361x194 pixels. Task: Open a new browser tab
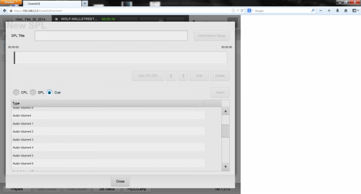click(84, 3)
